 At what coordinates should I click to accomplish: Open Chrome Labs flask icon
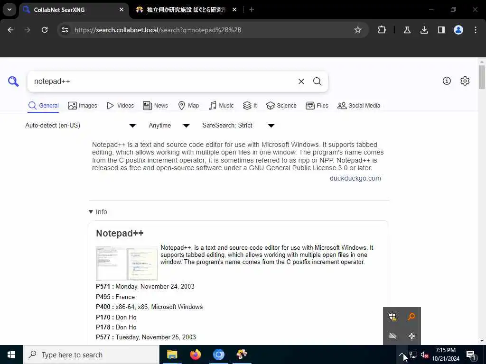407,30
